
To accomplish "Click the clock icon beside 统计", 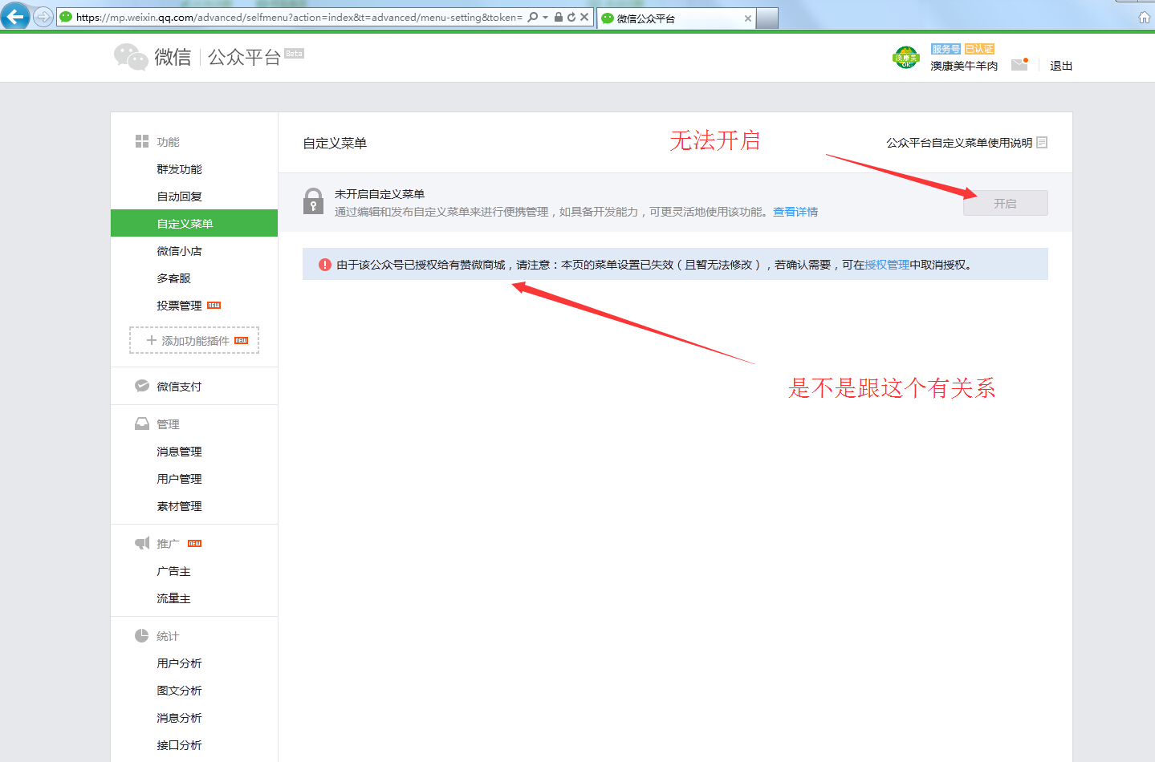I will coord(141,635).
